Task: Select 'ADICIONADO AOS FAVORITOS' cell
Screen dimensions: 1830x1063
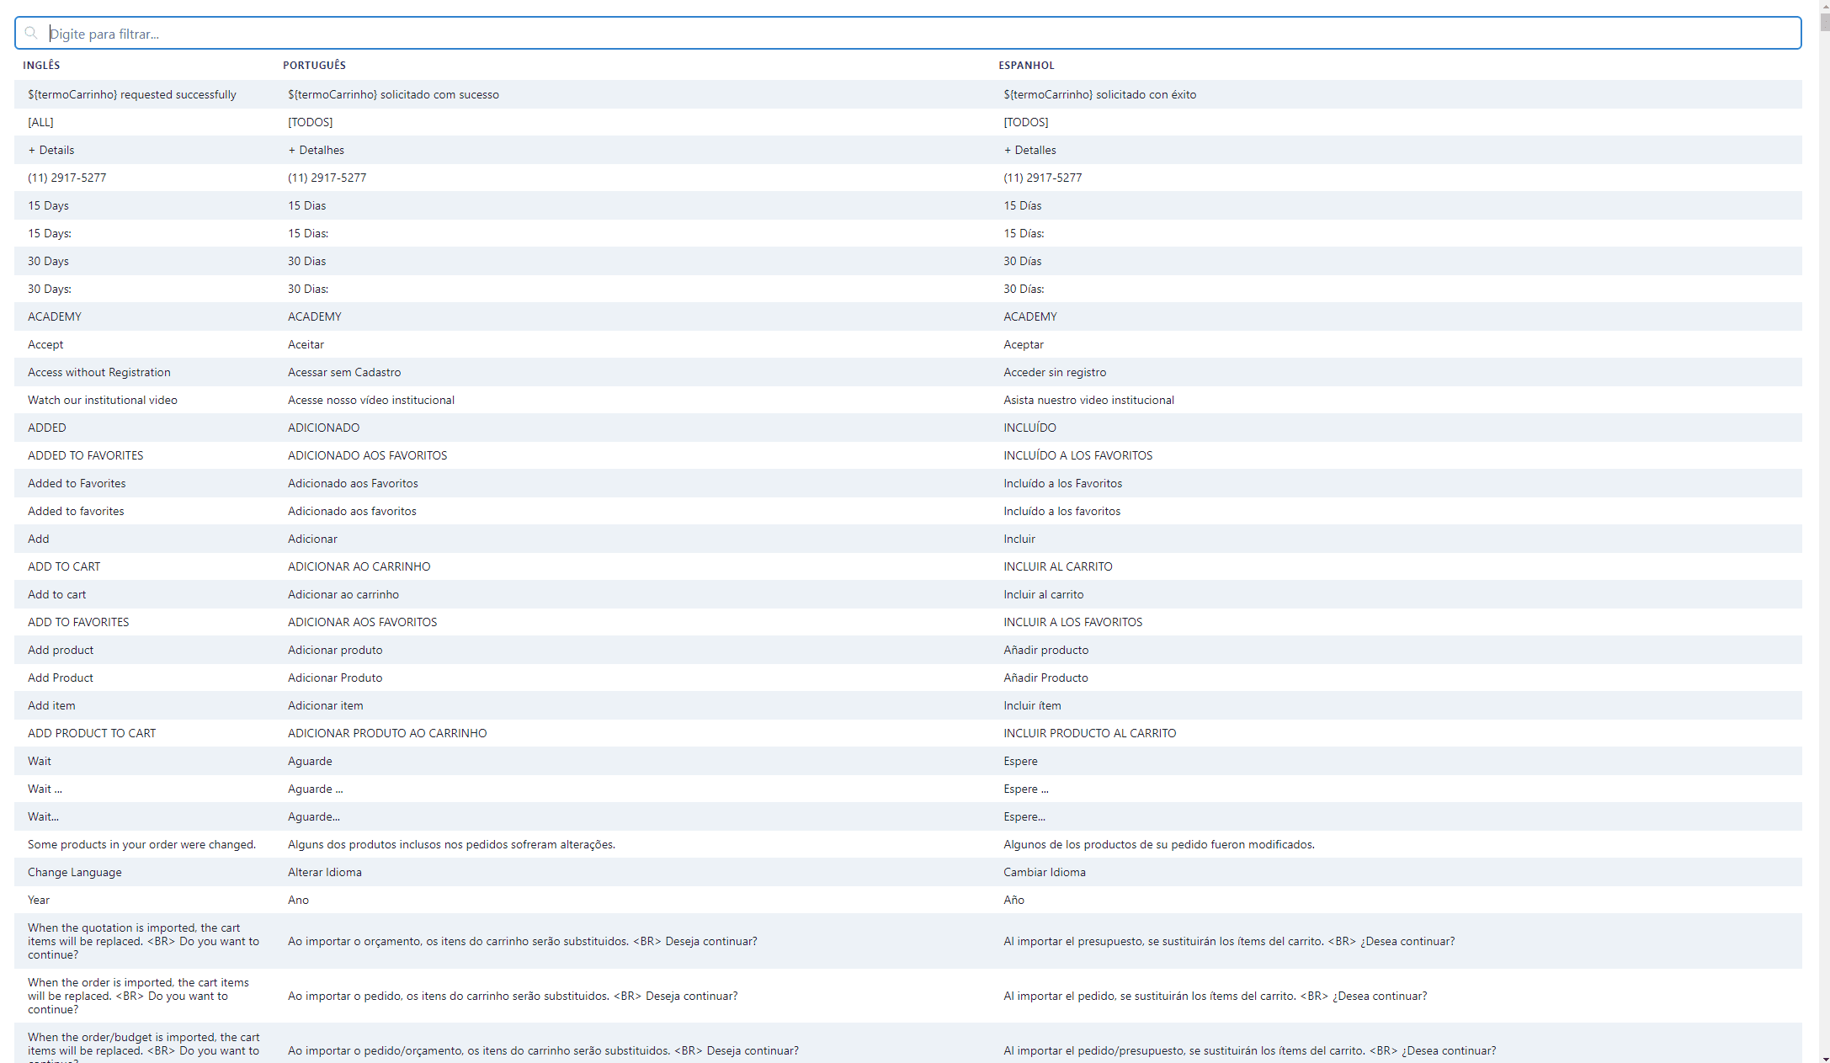Action: (368, 455)
